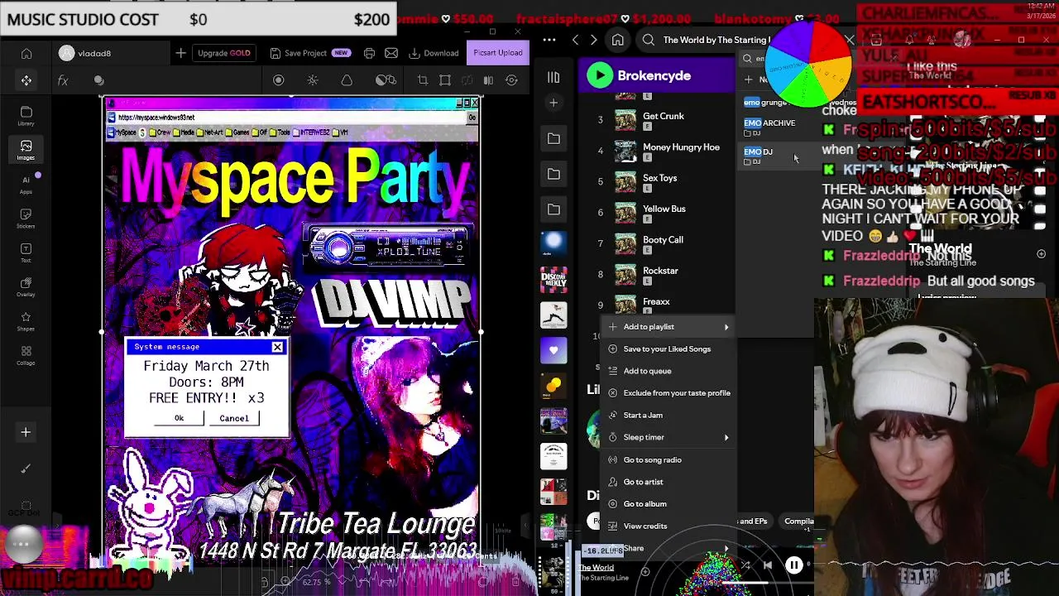Open the Shapes panel
The width and height of the screenshot is (1059, 596).
pos(26,321)
